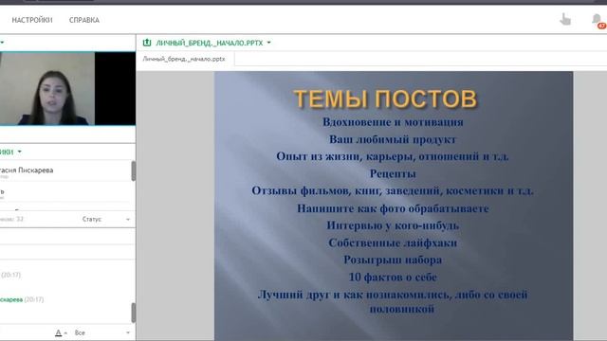Expand the participants panel dropdown arrow
Screen dimensions: 607x341
pos(20,152)
